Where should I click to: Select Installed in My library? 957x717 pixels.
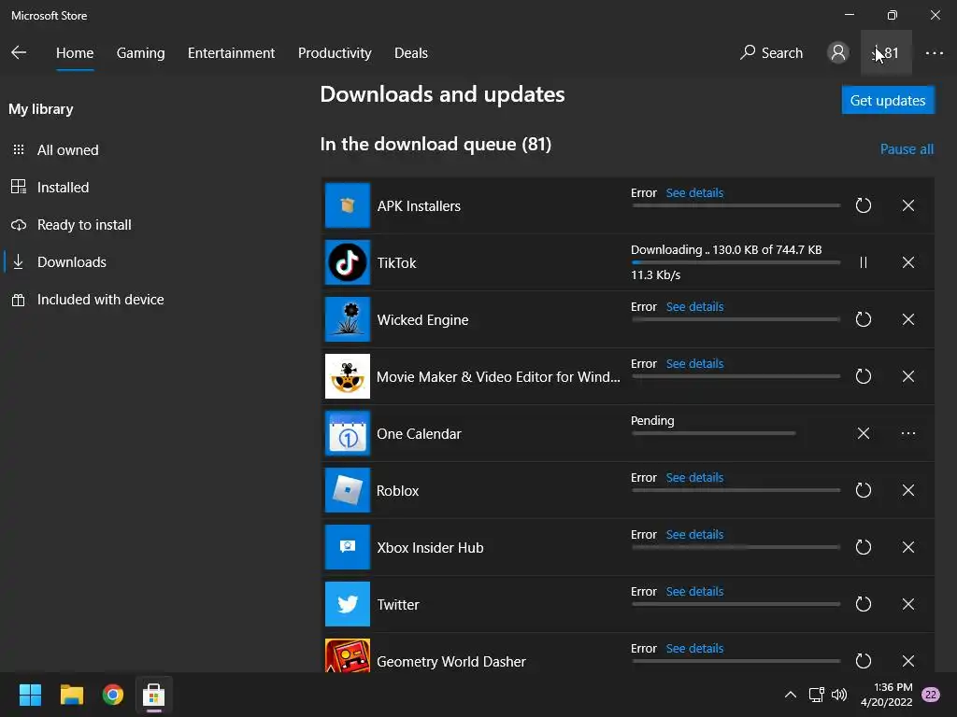[x=50, y=187]
